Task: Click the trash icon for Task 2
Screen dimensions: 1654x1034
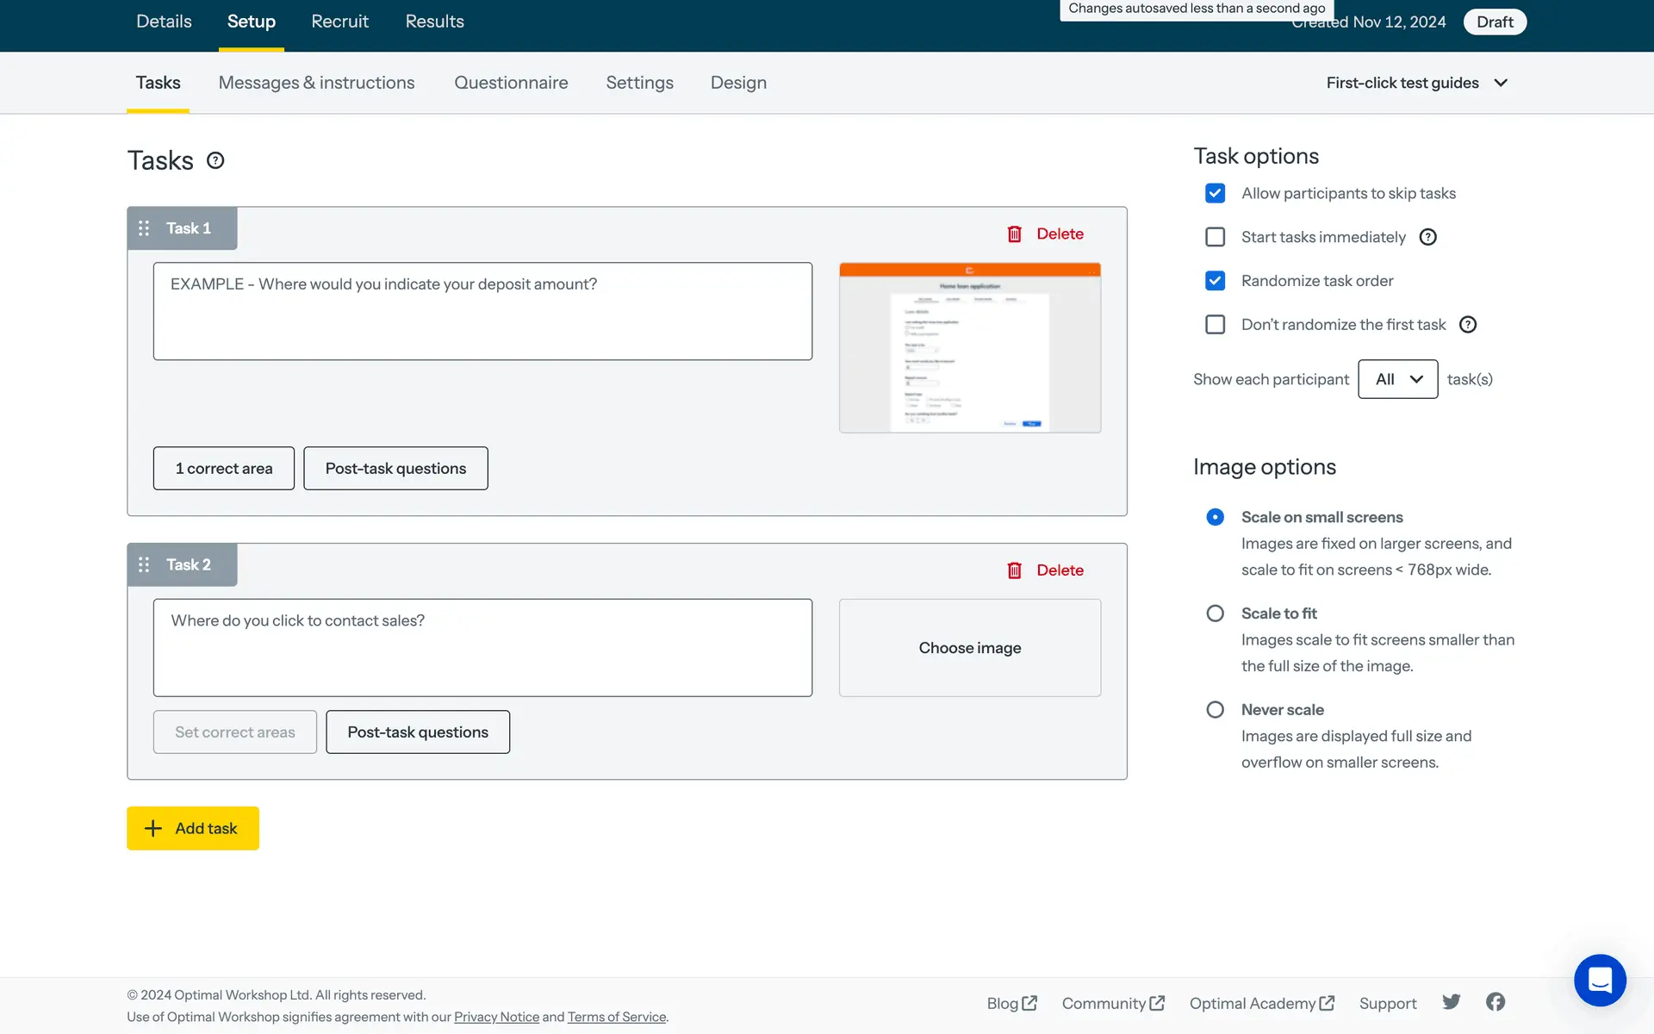Action: [1015, 570]
